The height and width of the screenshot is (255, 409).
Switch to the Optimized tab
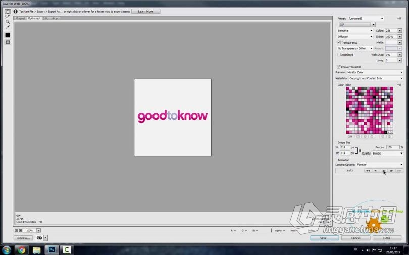pos(34,18)
